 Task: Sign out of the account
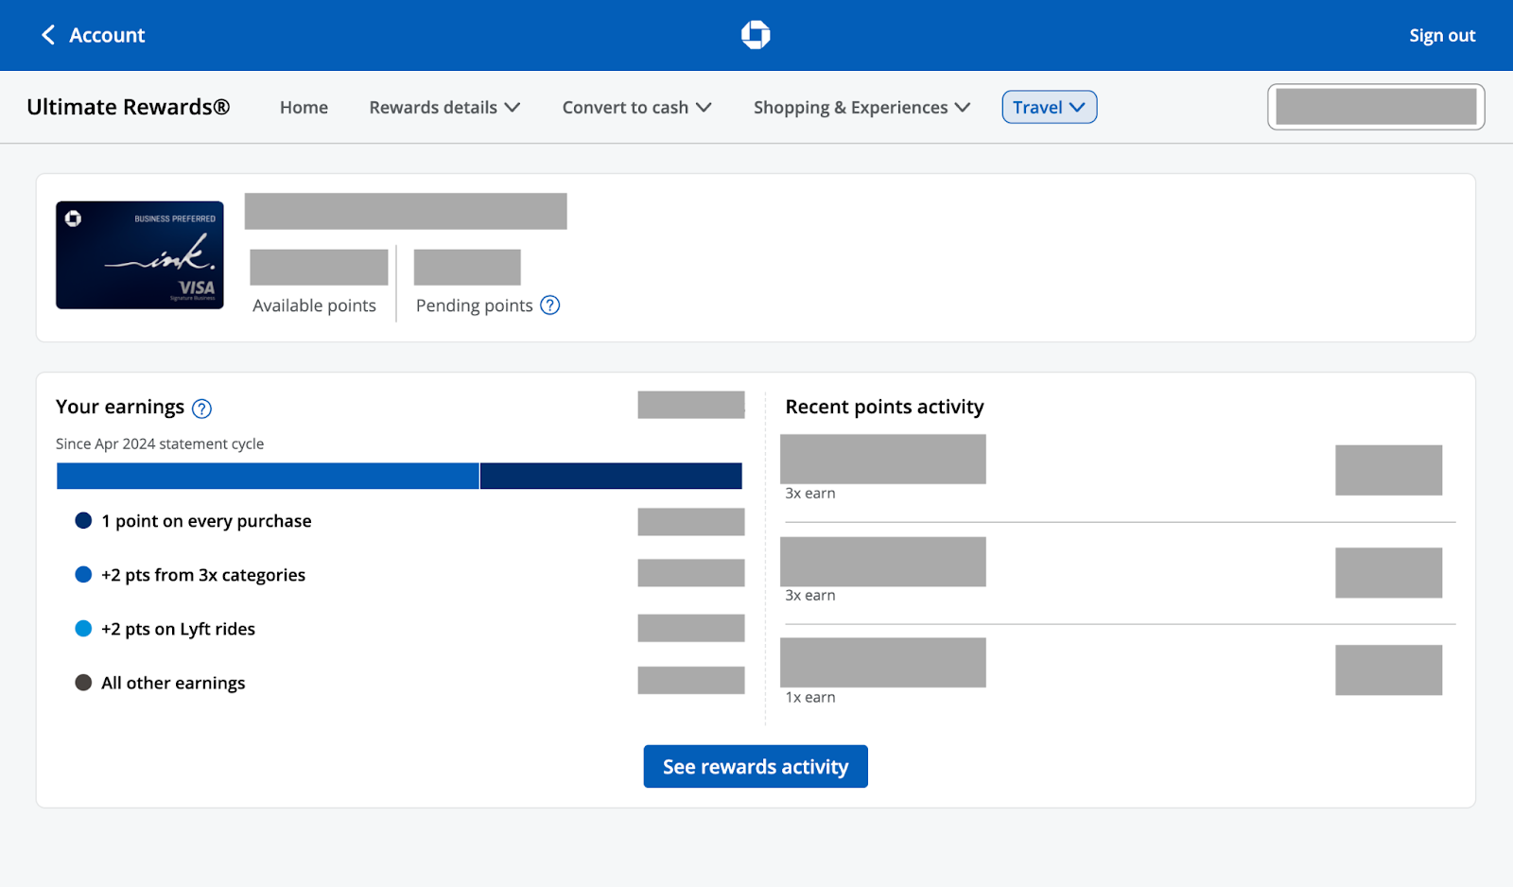coord(1442,35)
